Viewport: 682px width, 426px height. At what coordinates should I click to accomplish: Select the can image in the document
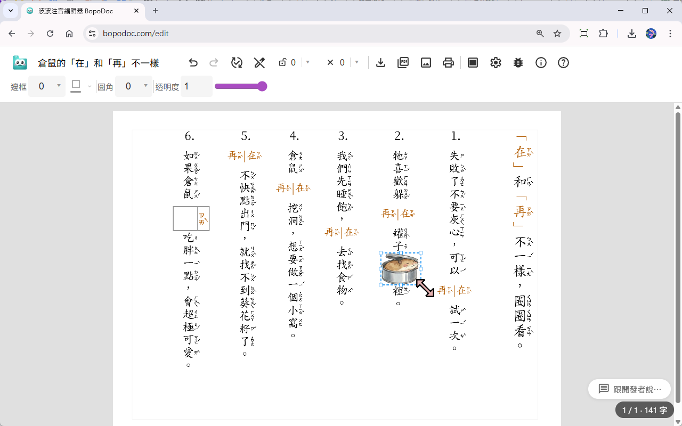click(400, 269)
